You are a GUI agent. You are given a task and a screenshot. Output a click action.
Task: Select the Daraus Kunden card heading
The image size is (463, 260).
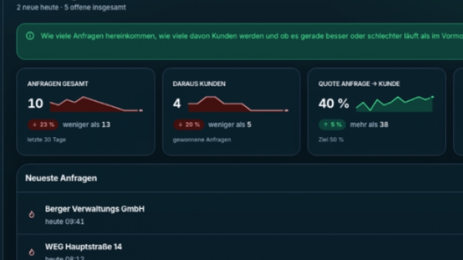[x=199, y=84]
